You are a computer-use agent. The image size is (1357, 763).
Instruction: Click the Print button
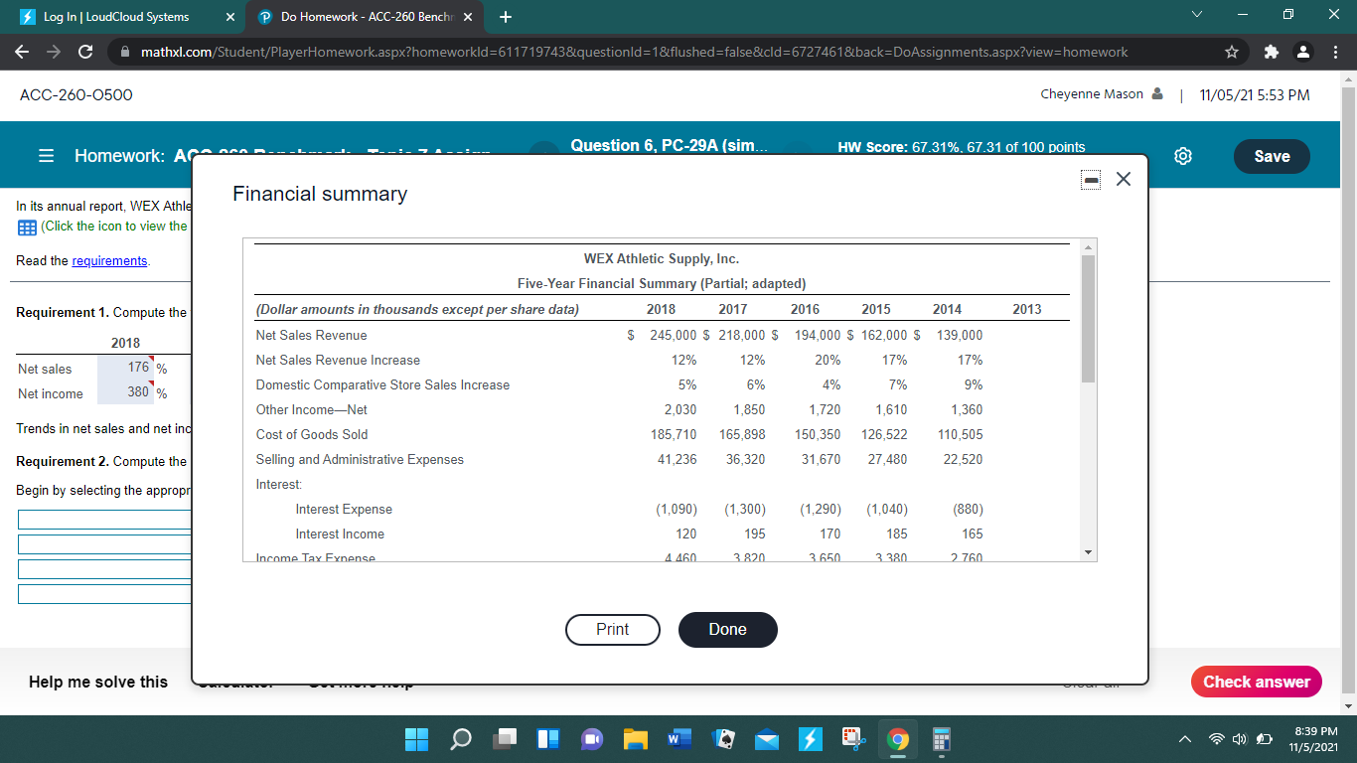click(x=613, y=630)
